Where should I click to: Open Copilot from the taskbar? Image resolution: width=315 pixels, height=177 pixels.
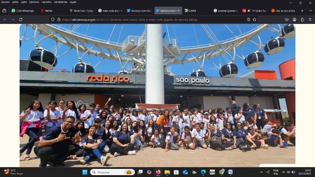149,172
